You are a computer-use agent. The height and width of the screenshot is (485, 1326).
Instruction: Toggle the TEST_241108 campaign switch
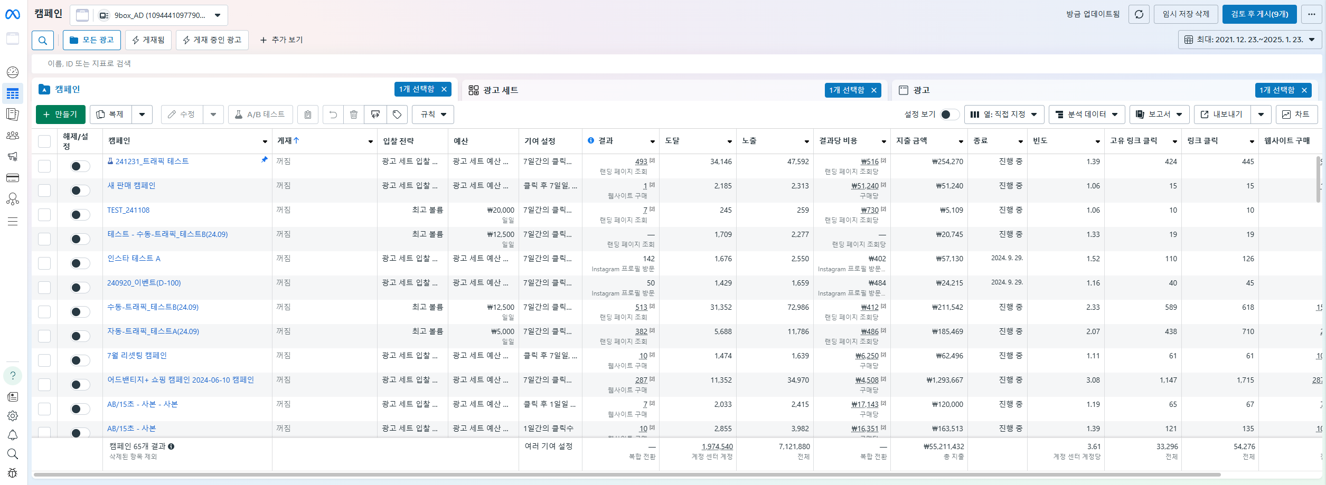click(x=80, y=215)
